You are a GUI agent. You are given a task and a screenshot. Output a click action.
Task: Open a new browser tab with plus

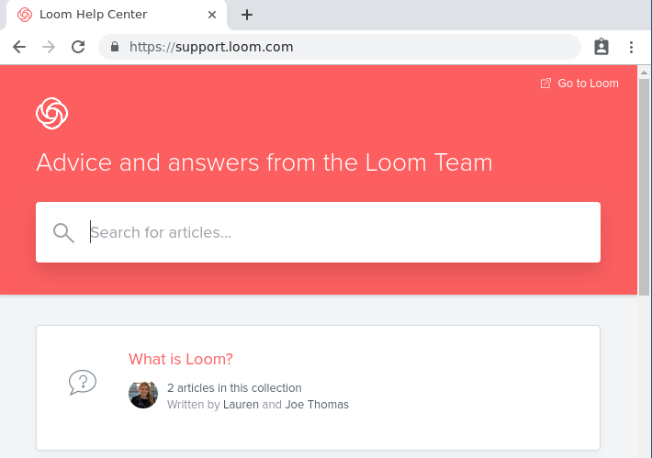click(247, 15)
